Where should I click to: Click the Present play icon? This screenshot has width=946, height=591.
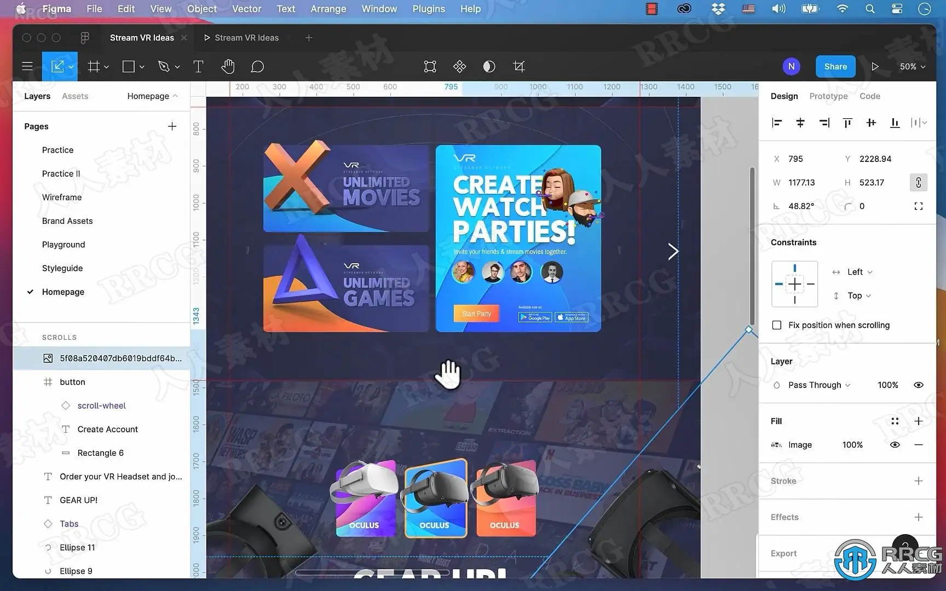(x=875, y=67)
